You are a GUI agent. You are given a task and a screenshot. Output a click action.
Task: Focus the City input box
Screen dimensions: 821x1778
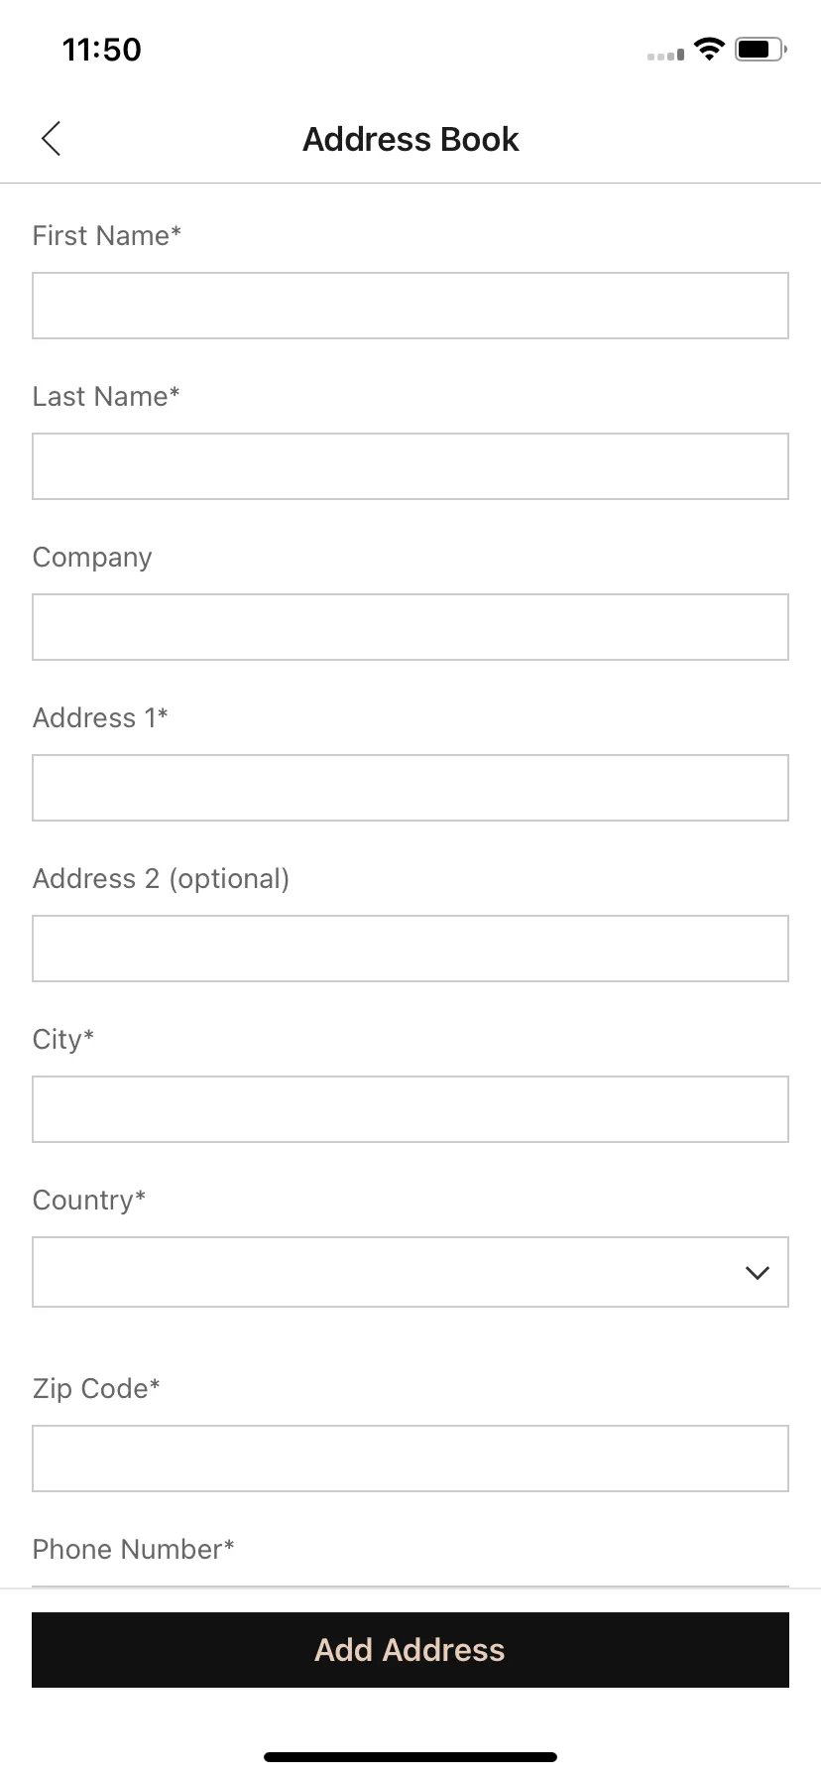point(410,1109)
